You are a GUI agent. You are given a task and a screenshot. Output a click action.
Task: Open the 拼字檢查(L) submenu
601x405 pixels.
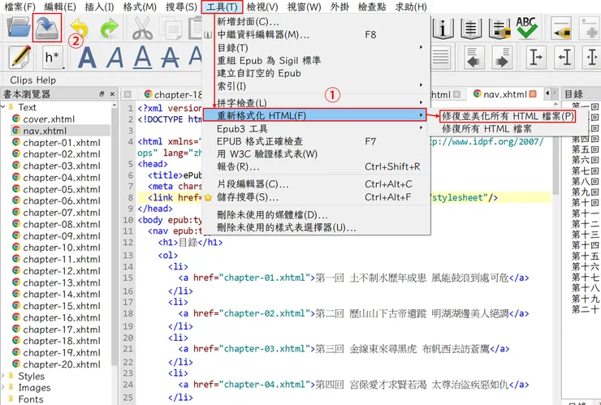[316, 102]
